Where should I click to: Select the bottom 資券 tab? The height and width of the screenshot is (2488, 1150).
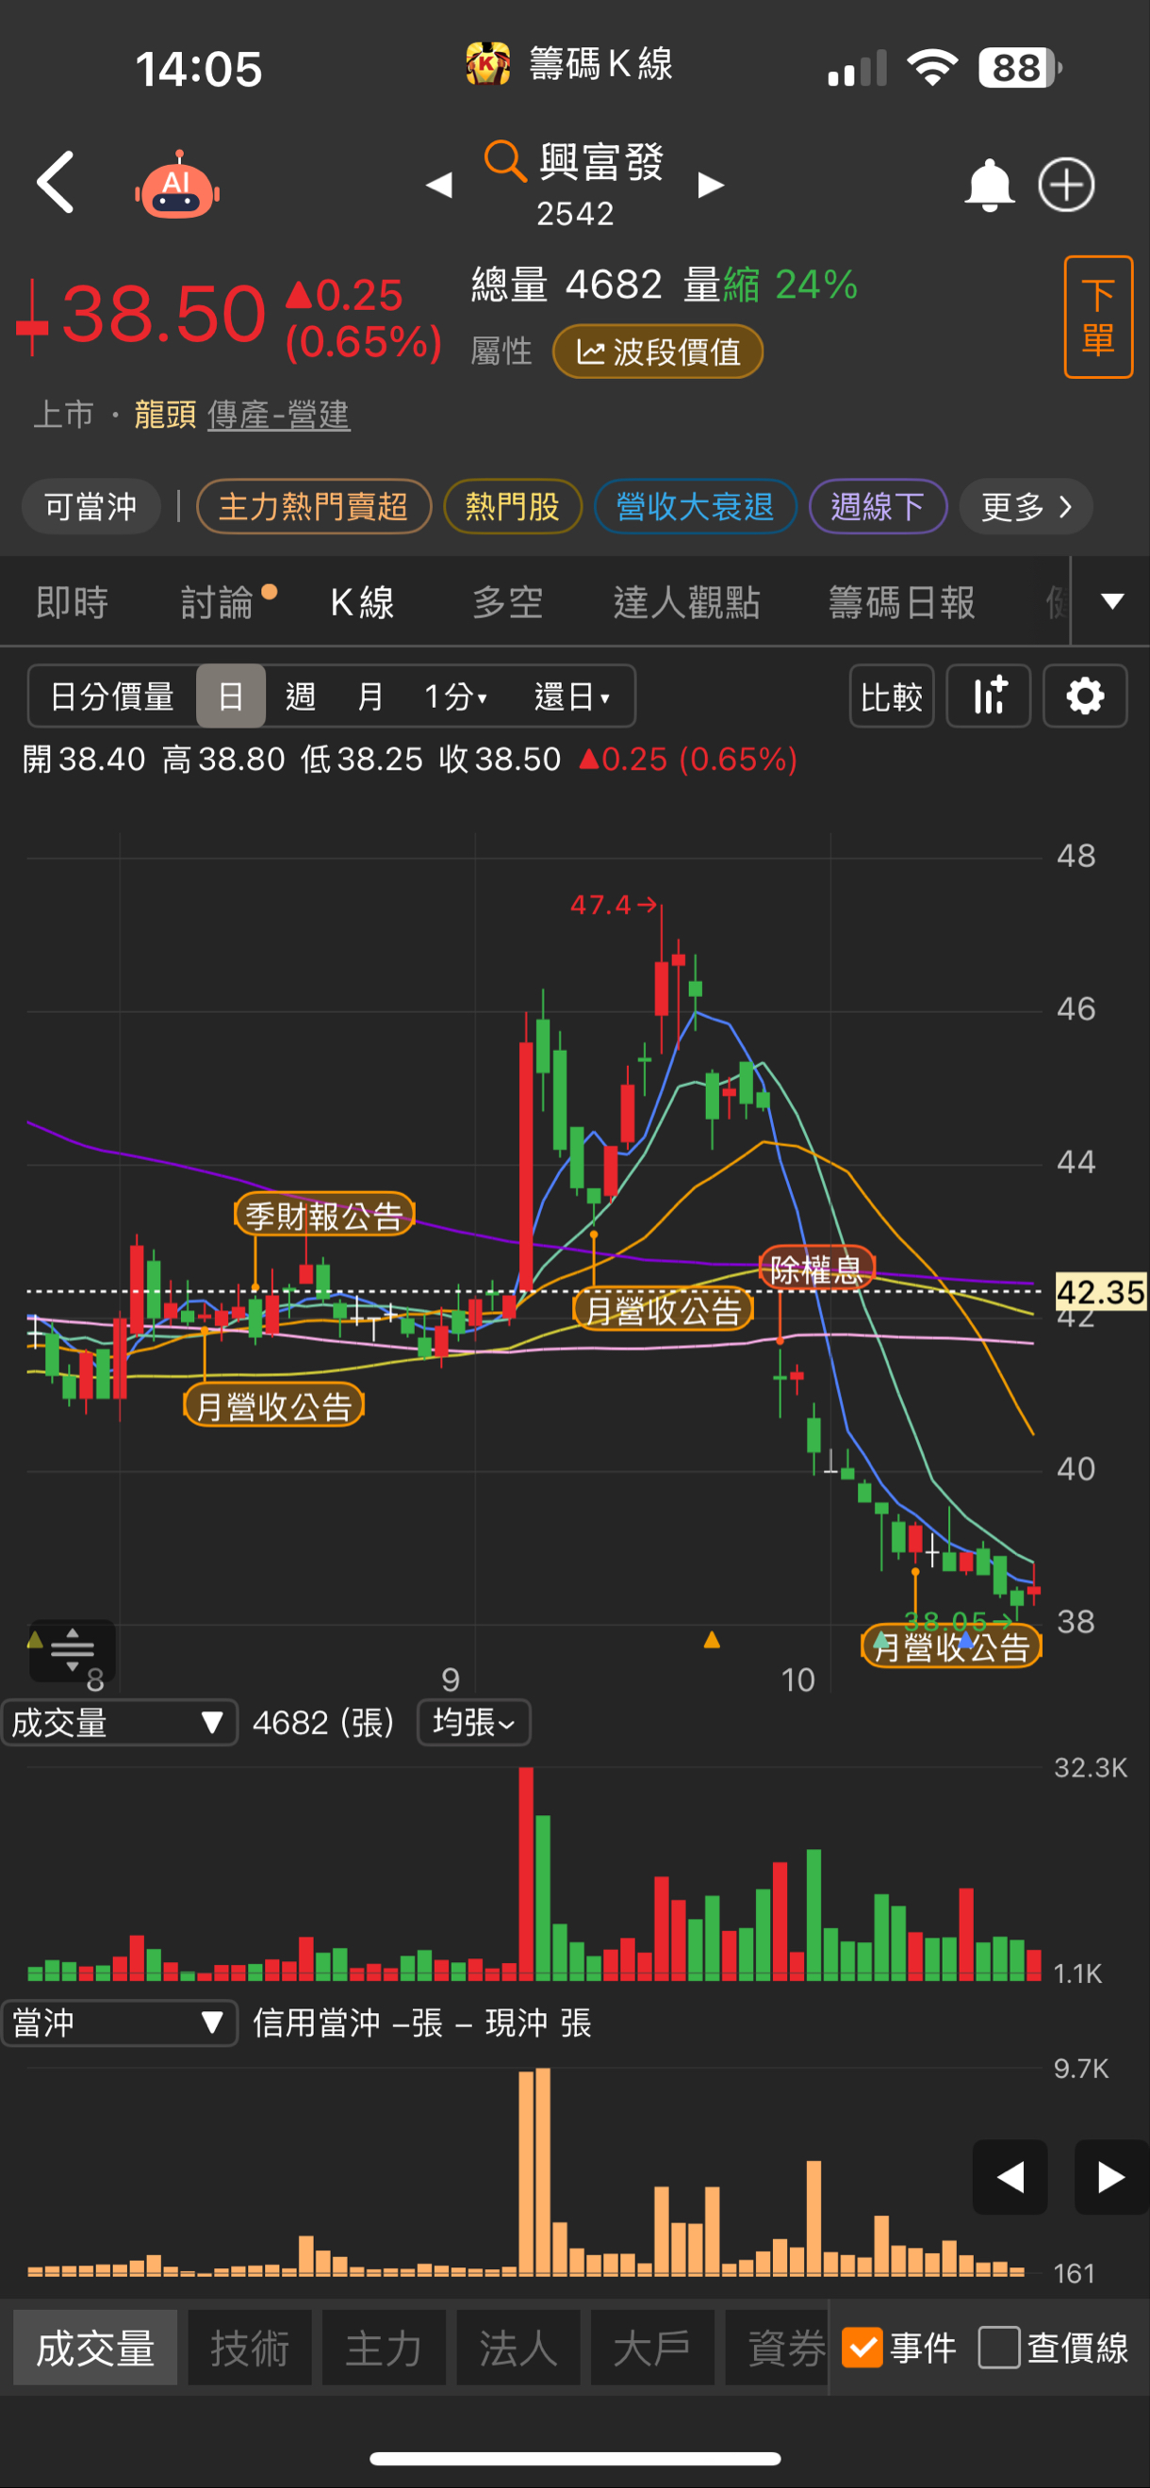pyautogui.click(x=777, y=2348)
